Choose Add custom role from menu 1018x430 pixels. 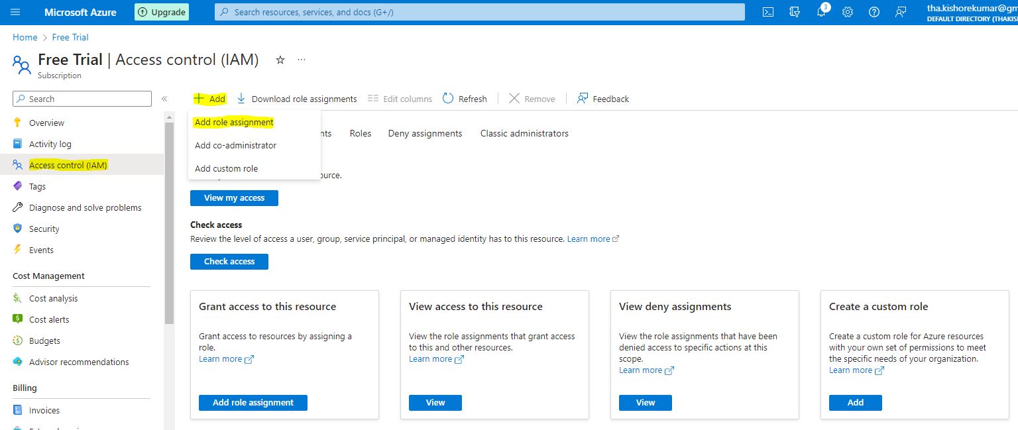pos(226,168)
